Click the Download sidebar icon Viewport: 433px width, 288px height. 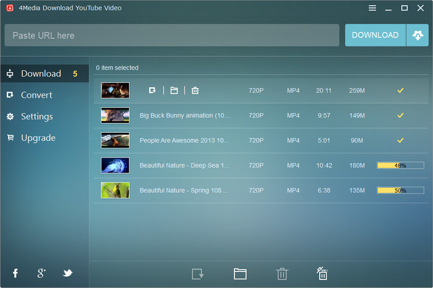coord(10,74)
